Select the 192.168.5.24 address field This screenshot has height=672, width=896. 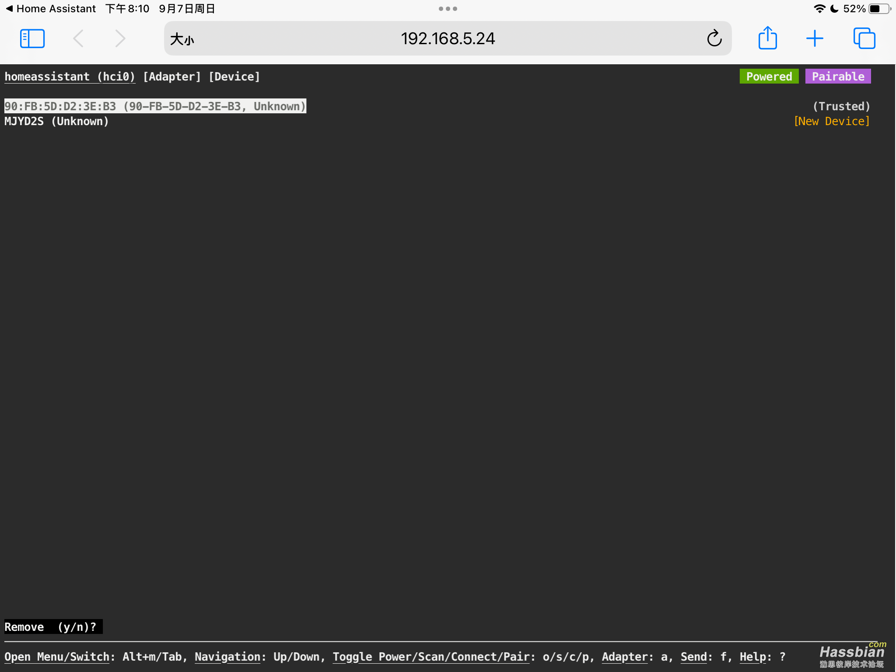click(x=448, y=38)
